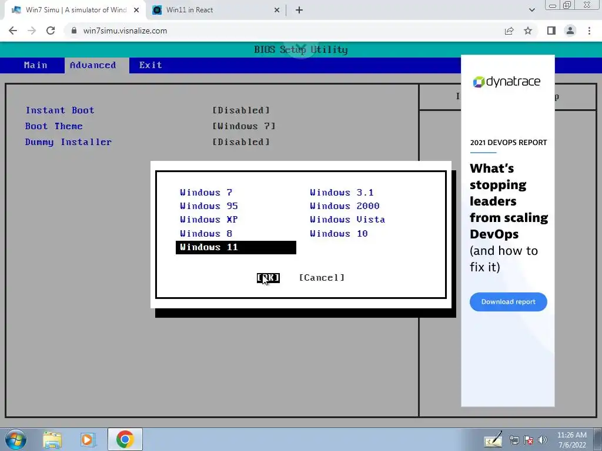Click the network tray icon
Image resolution: width=602 pixels, height=451 pixels.
point(514,440)
